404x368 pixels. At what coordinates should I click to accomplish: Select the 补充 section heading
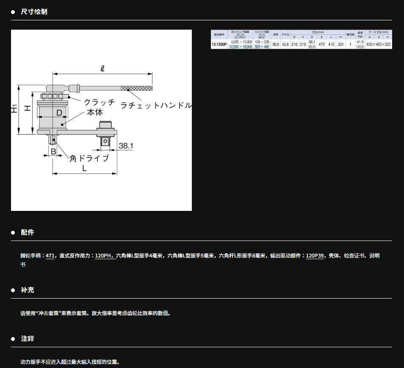[28, 290]
